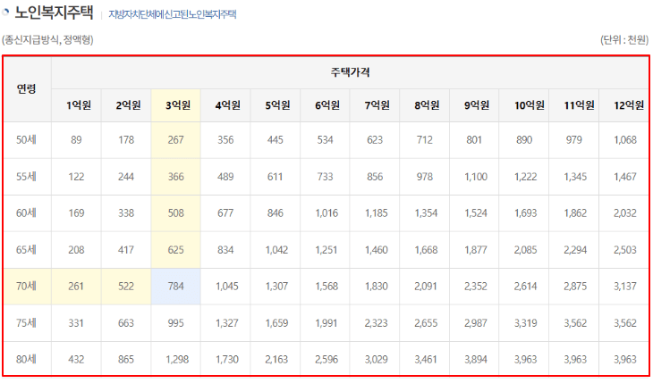Screen dimensions: 653x383
Task: Click the cell with value 1,016
Action: (326, 213)
